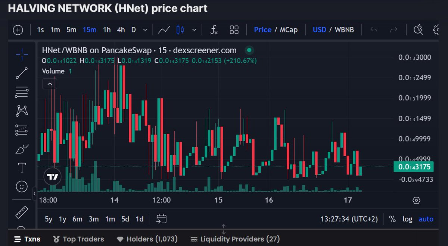Open the chart layout grid selector
The image size is (448, 246).
(x=234, y=30)
